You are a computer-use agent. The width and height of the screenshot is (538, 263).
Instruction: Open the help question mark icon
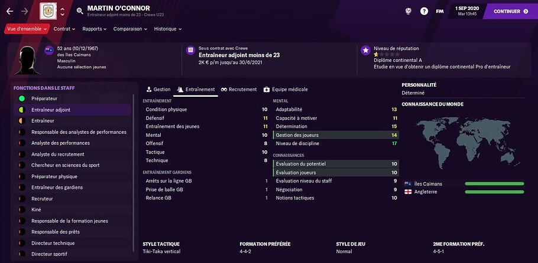point(424,11)
